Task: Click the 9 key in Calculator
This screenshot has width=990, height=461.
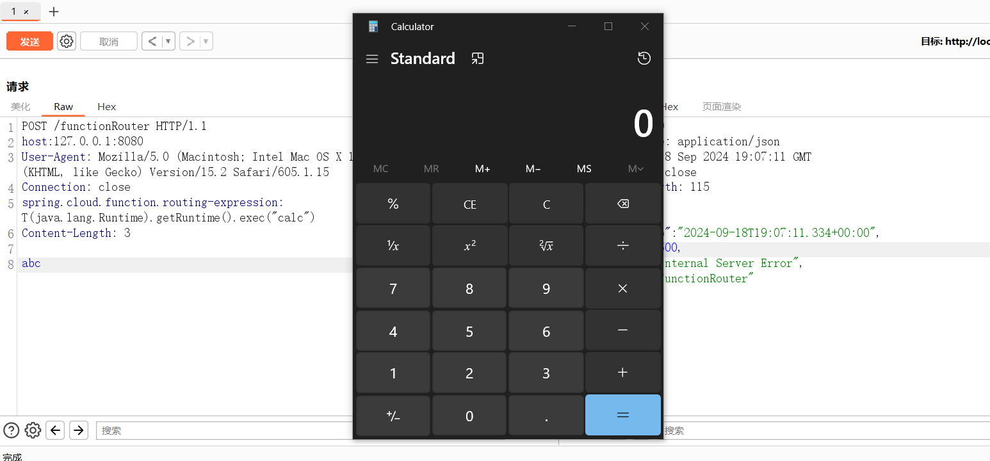Action: coord(546,288)
